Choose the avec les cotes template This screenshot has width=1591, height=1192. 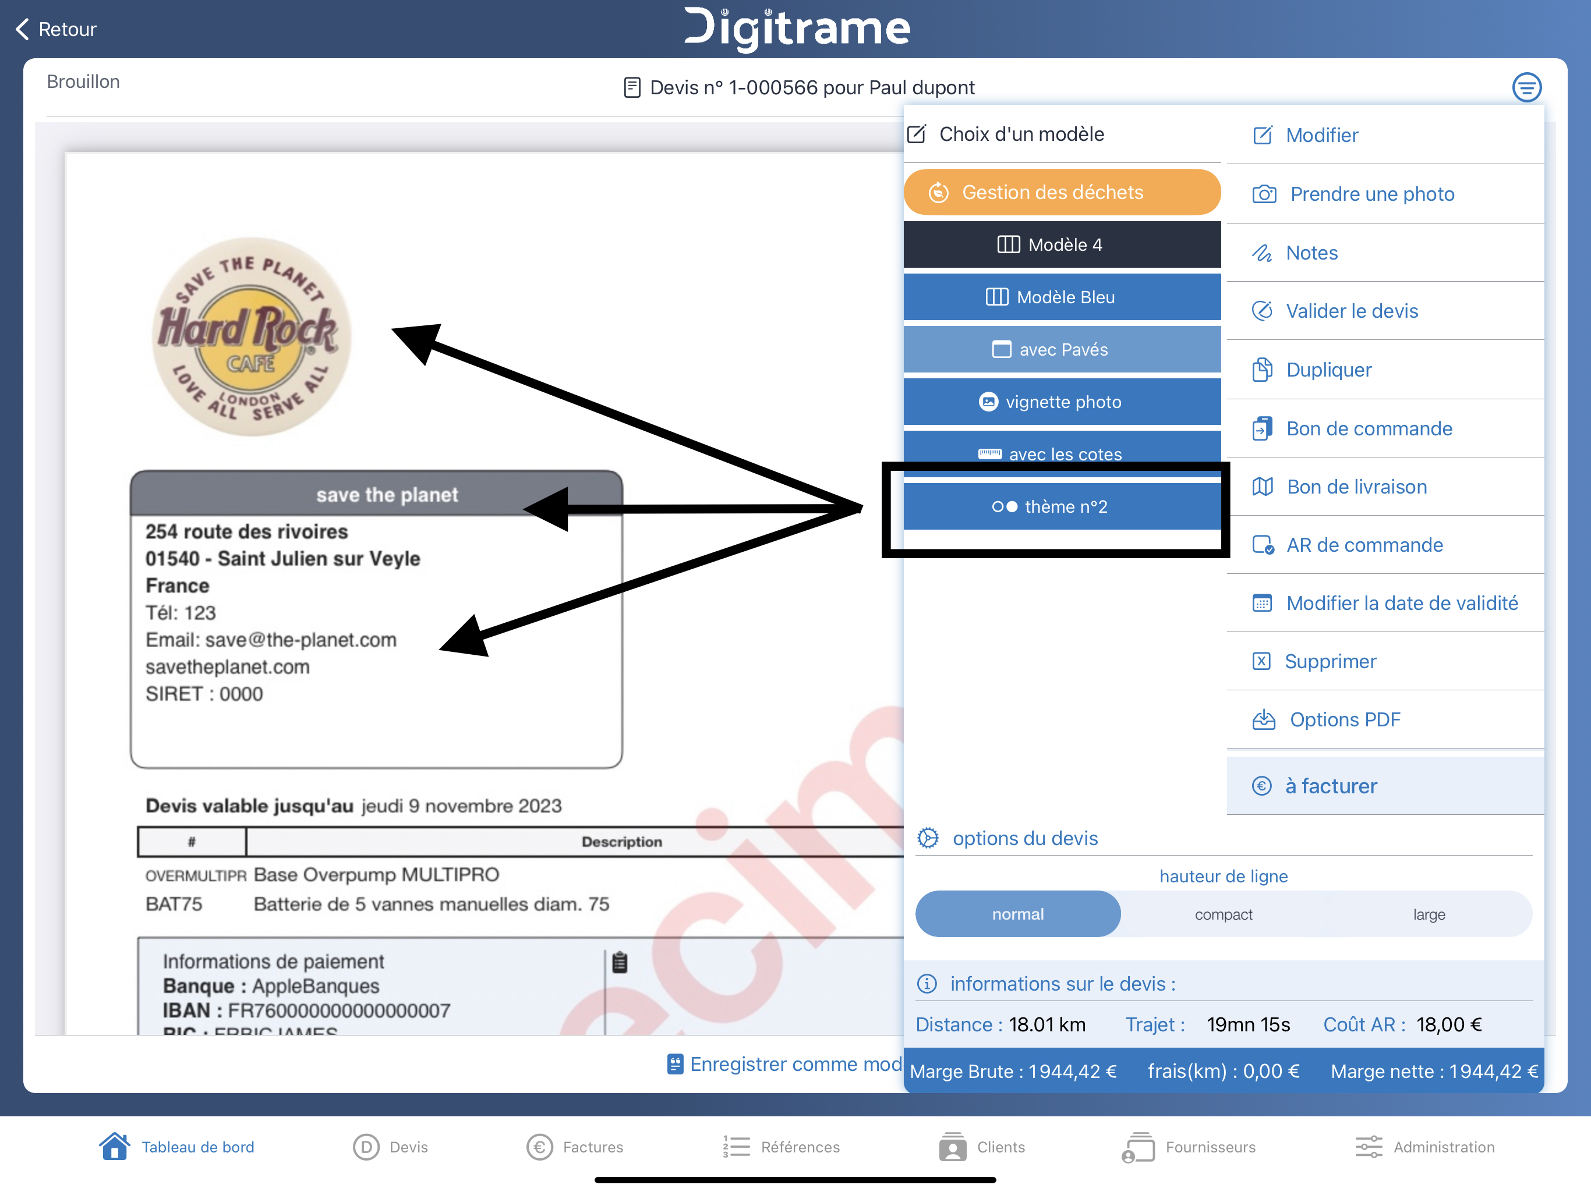coord(1062,453)
